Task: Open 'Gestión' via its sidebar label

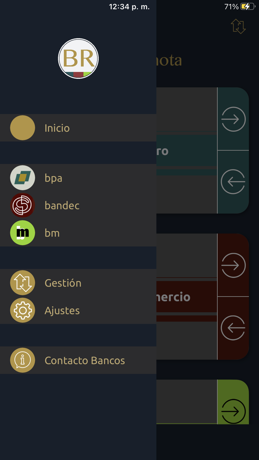Action: coord(63,283)
